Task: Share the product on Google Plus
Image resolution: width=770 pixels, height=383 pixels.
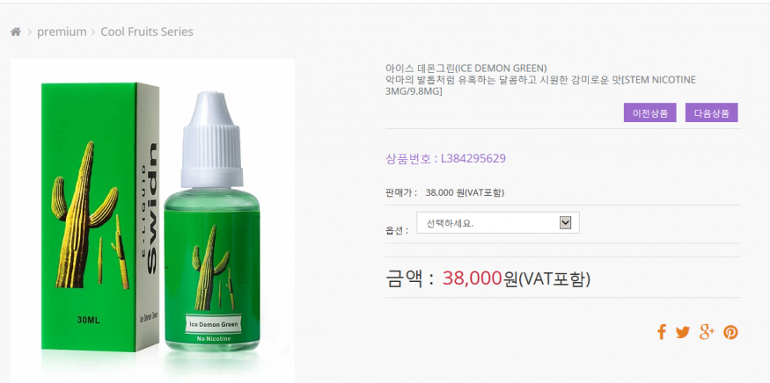Action: [x=707, y=332]
